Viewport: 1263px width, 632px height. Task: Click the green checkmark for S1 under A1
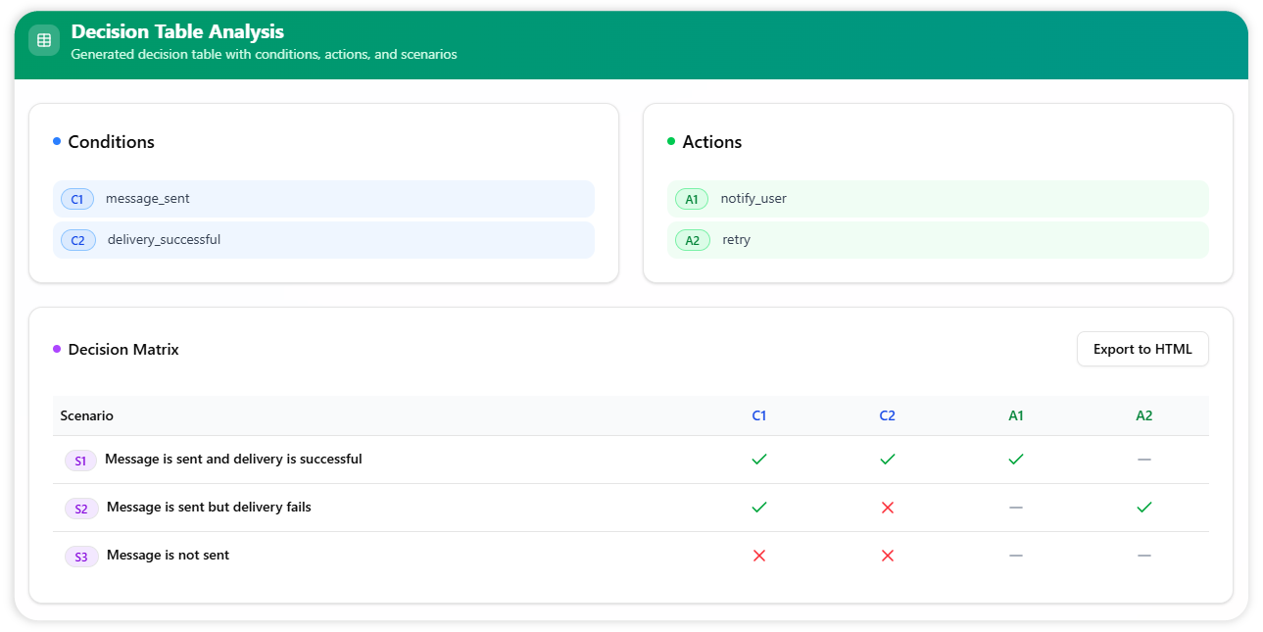pyautogui.click(x=1015, y=459)
